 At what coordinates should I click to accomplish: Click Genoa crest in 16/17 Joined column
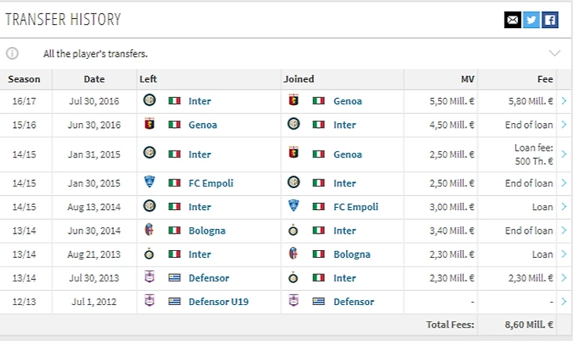click(294, 101)
